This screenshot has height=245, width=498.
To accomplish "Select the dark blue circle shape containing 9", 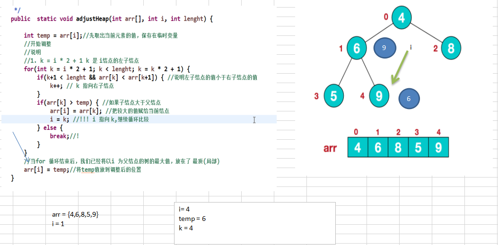I will pyautogui.click(x=384, y=48).
